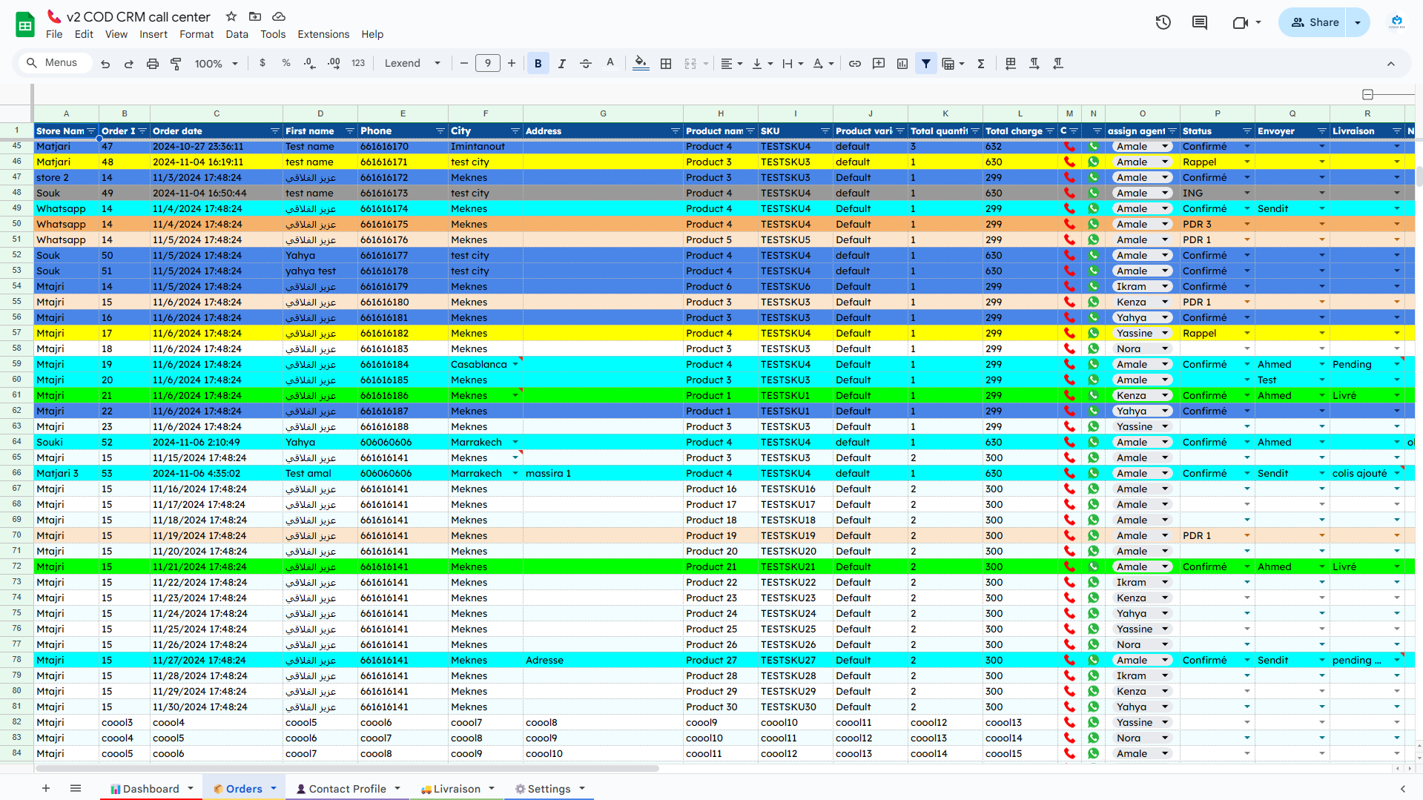Screen dimensions: 1423x800
Task: Open the fill color picker
Action: [641, 64]
